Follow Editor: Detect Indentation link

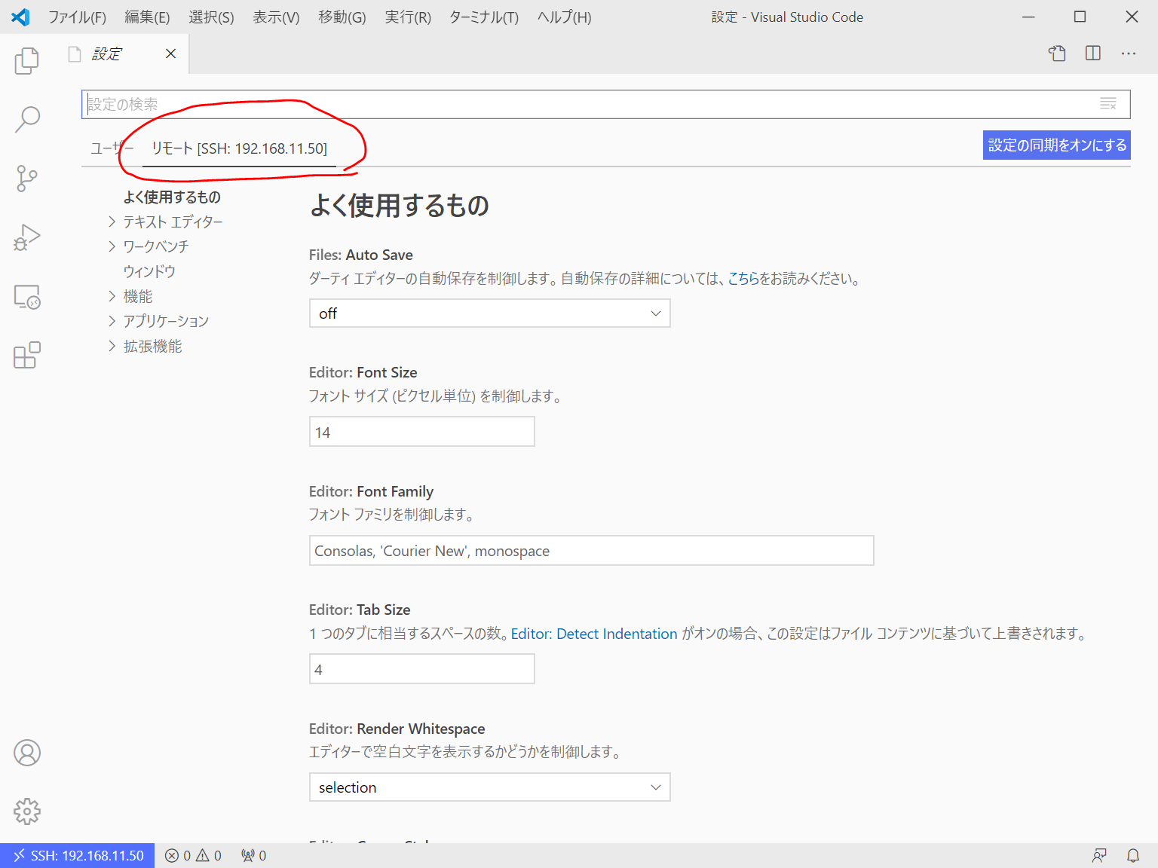tap(594, 634)
